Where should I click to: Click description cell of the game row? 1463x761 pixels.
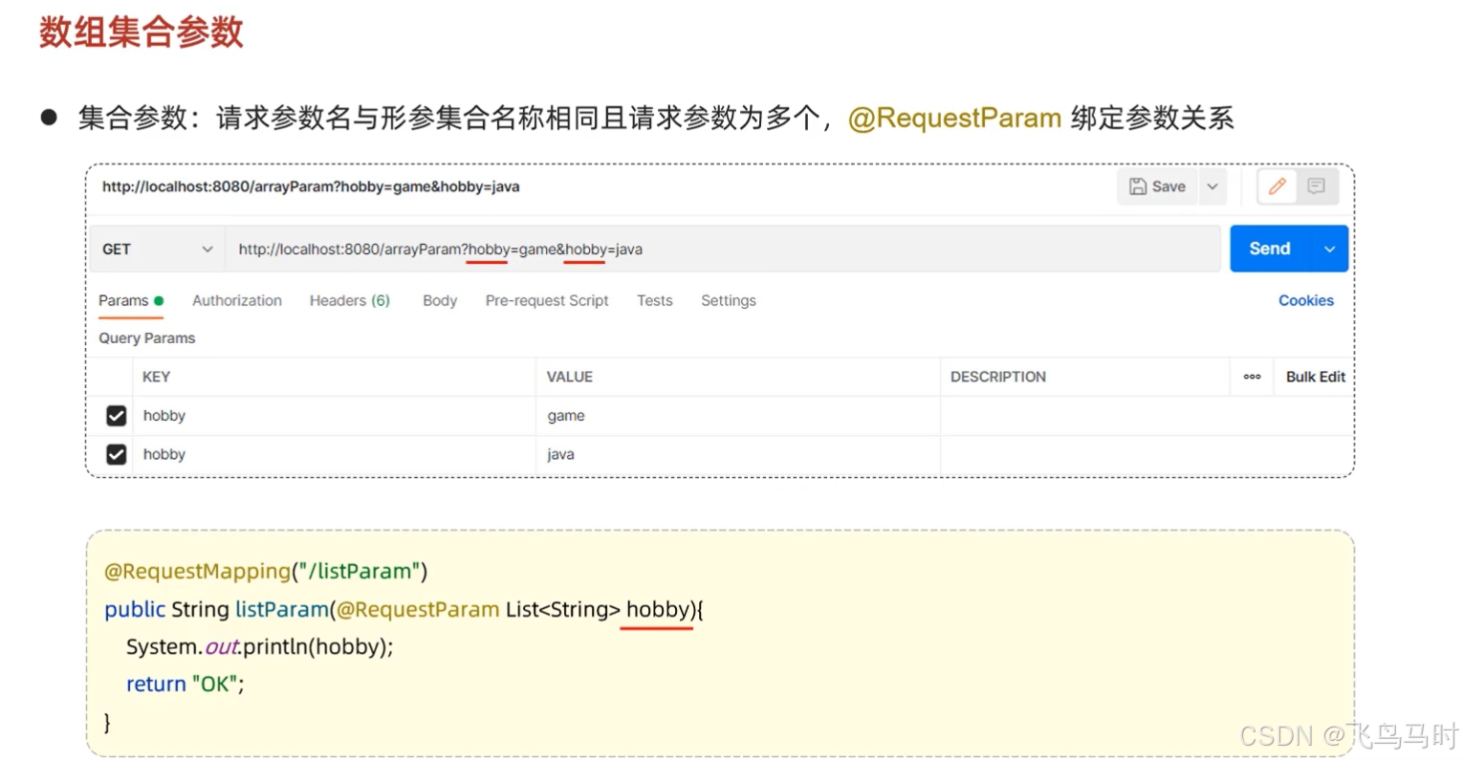click(1146, 416)
